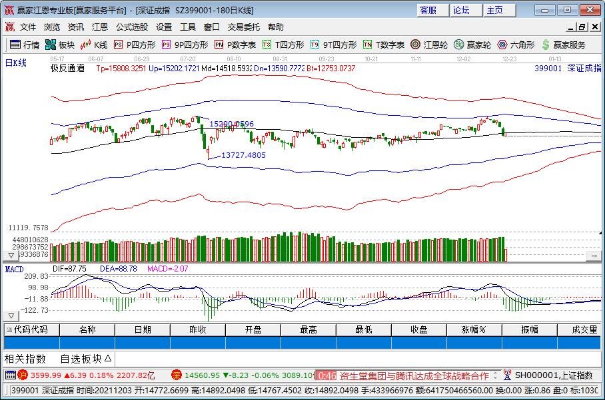Image resolution: width=605 pixels, height=400 pixels.
Task: Open the 江恩 menu
Action: click(99, 27)
